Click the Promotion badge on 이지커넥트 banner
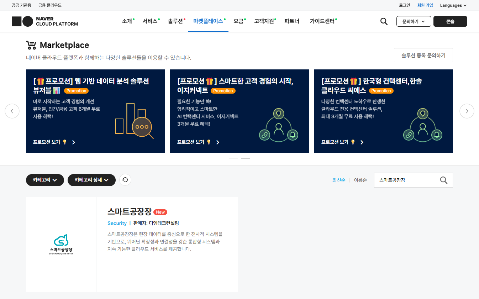Screen dimensions: 479x299 [223, 91]
